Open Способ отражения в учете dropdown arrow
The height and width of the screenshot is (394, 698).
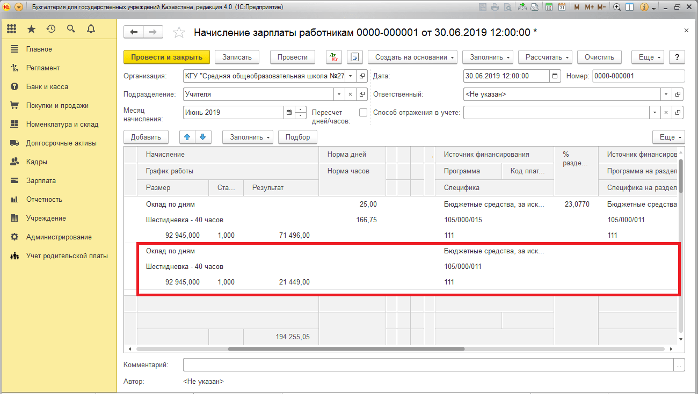tap(654, 113)
